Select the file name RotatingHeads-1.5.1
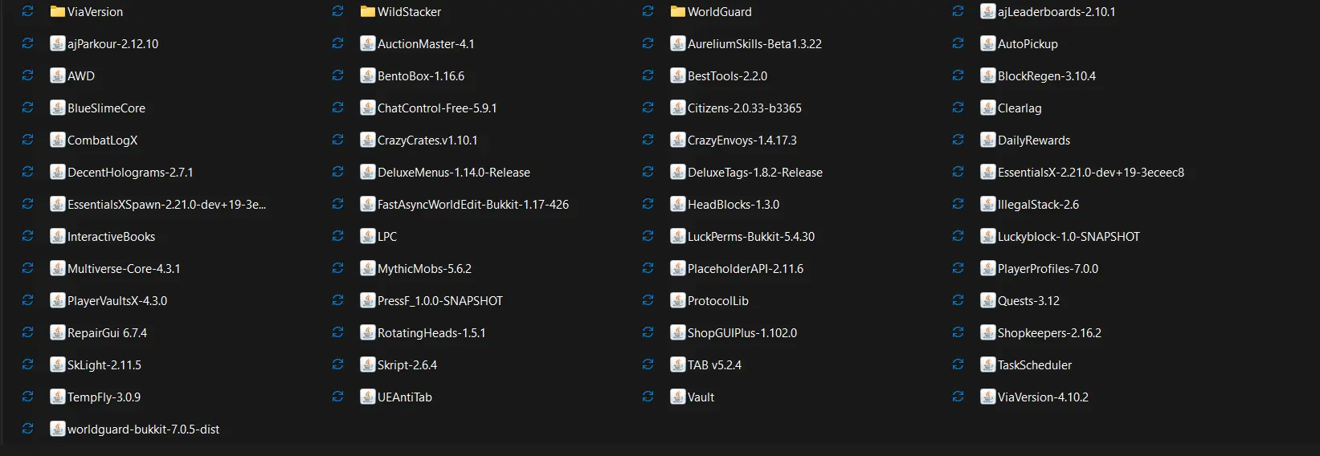 tap(431, 333)
